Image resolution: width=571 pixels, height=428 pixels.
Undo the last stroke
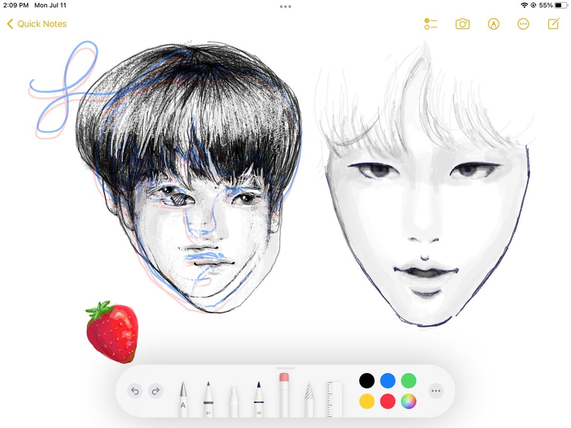click(x=135, y=391)
